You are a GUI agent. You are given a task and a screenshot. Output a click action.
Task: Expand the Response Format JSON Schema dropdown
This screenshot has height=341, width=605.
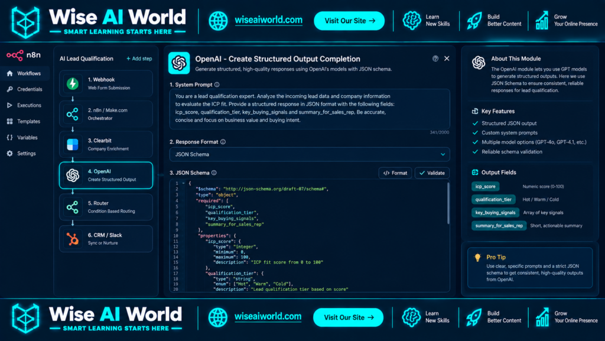[x=310, y=154]
